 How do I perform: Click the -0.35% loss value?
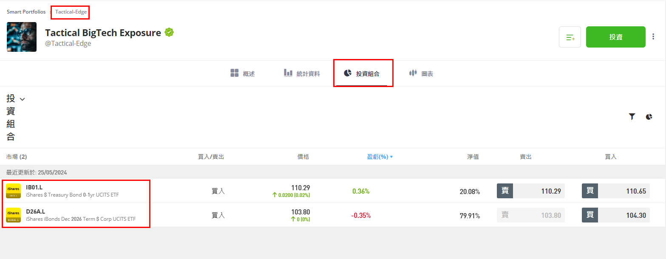pos(361,215)
